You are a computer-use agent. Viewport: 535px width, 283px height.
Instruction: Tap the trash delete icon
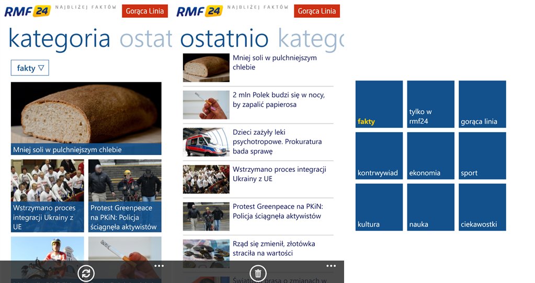tap(258, 273)
